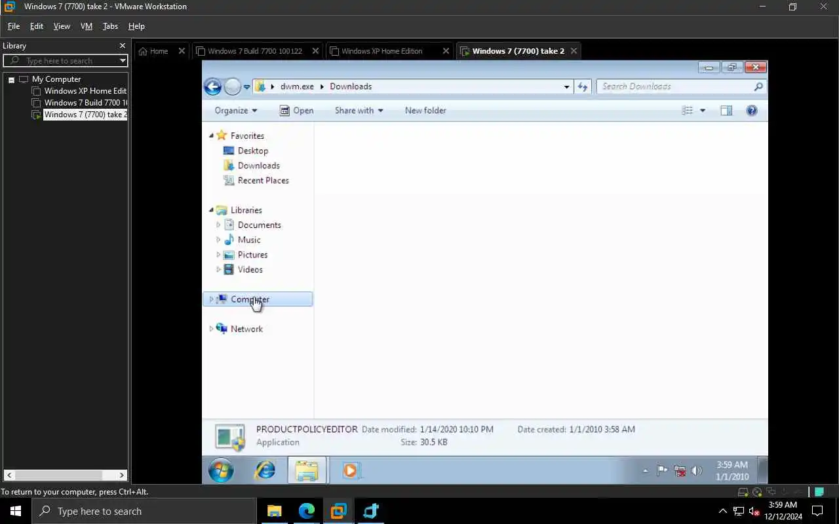This screenshot has height=524, width=839.
Task: Launch Internet Explorer from guest taskbar
Action: (265, 470)
